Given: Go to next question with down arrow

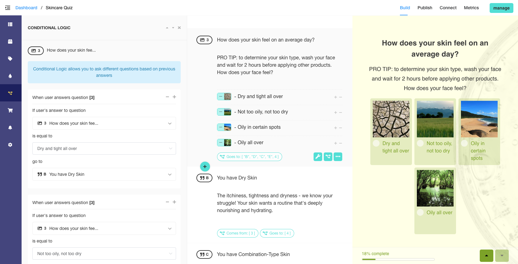Looking at the screenshot, I should point(502,256).
